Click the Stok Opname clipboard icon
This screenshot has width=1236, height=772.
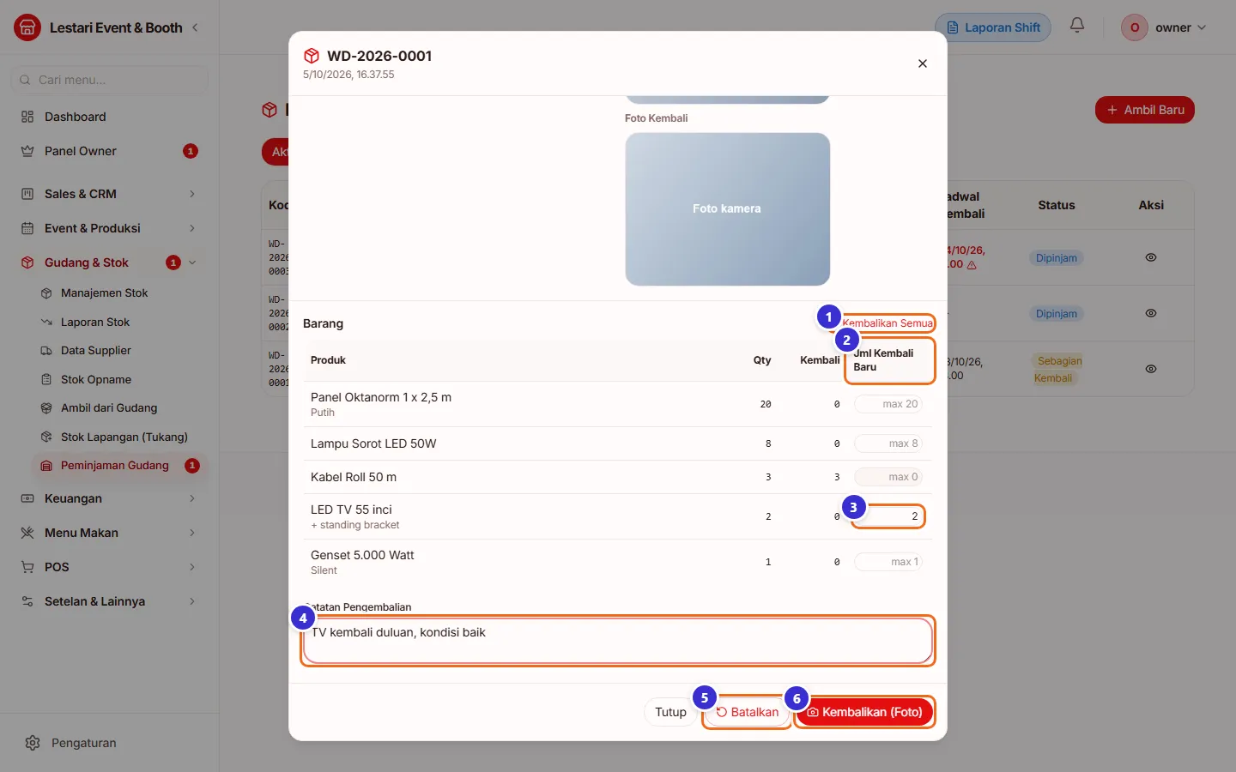click(46, 379)
